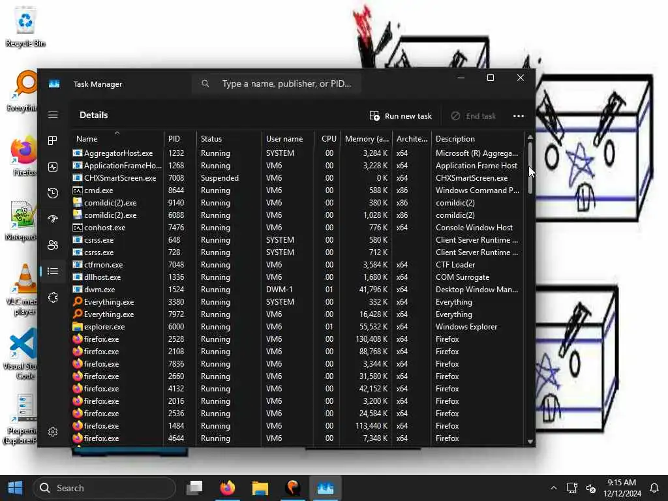Open Task Manager navigation hamburger menu
Viewport: 668px width, 501px height.
[53, 115]
